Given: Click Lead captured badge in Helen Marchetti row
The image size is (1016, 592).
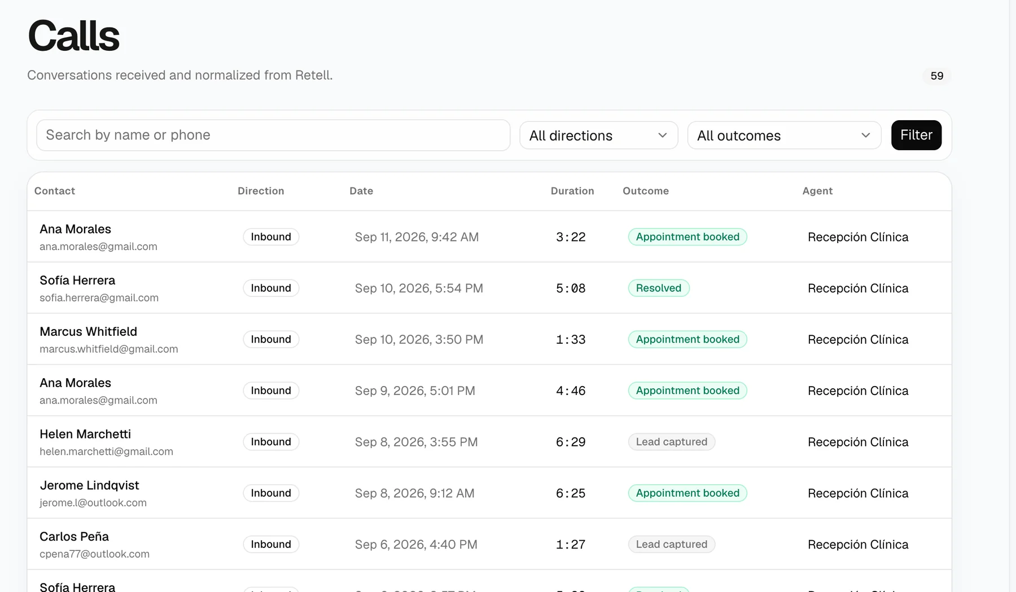Looking at the screenshot, I should tap(672, 442).
